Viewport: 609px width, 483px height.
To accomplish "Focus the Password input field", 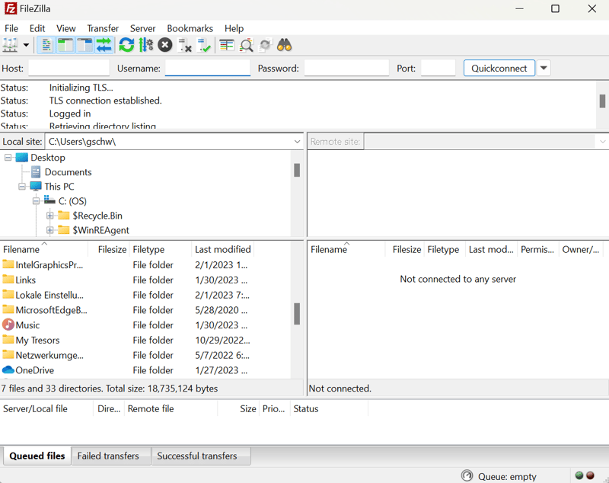I will (x=346, y=68).
